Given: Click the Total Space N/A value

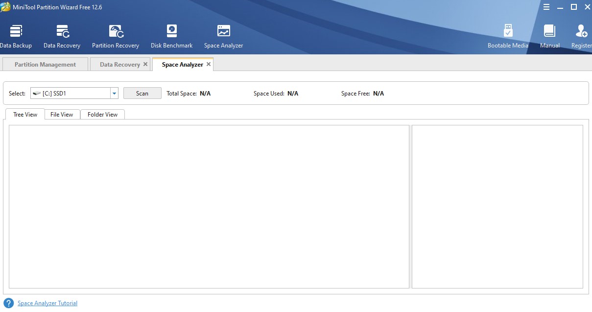Looking at the screenshot, I should (205, 93).
